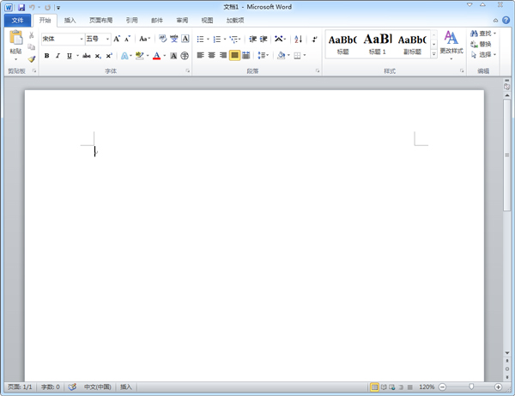Click the Decrease Indent icon
This screenshot has height=396, width=515.
[x=252, y=40]
